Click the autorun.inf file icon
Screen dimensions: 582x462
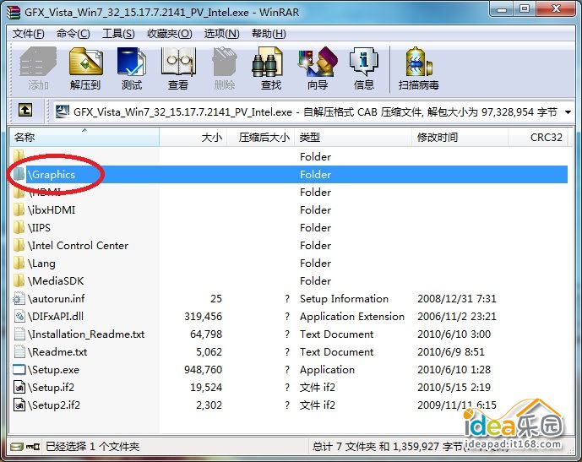[x=19, y=298]
